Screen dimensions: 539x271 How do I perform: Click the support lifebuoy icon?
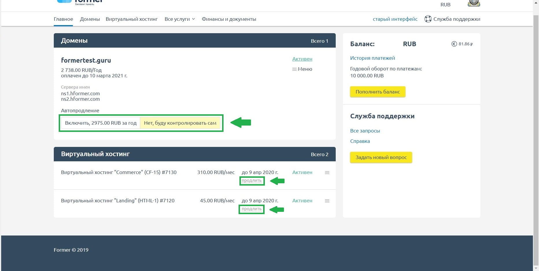pos(428,19)
